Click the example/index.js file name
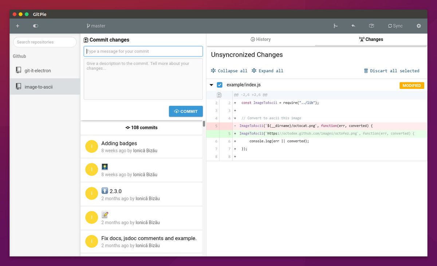 tap(244, 85)
